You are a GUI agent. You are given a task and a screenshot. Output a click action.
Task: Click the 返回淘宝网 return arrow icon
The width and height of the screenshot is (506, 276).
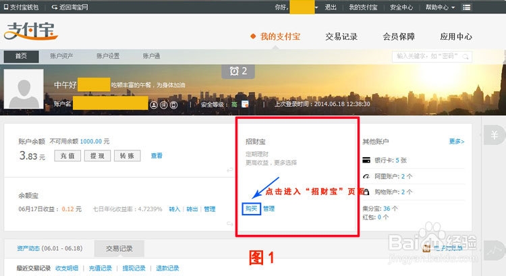(x=54, y=7)
